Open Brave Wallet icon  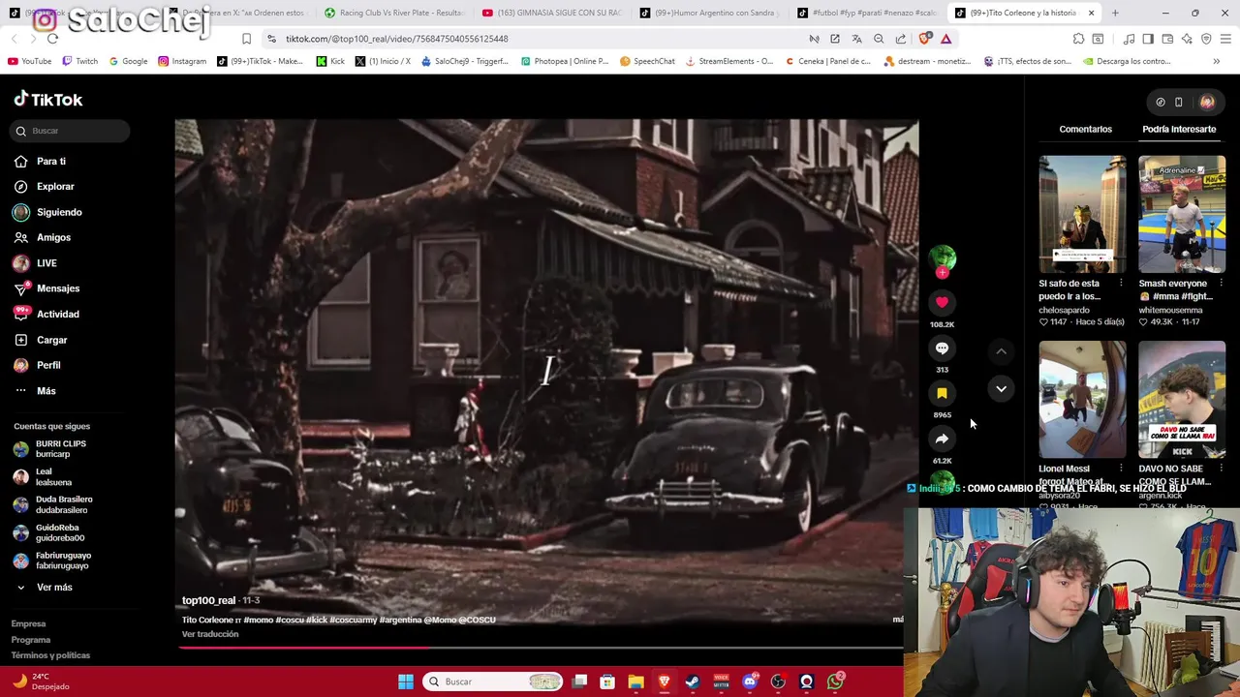click(x=1167, y=39)
